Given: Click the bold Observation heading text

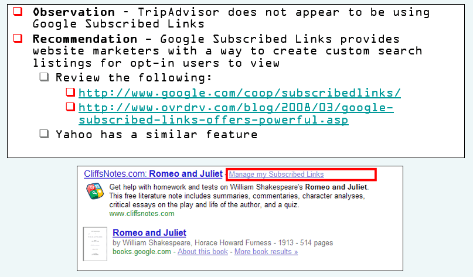Looking at the screenshot, I should [73, 12].
